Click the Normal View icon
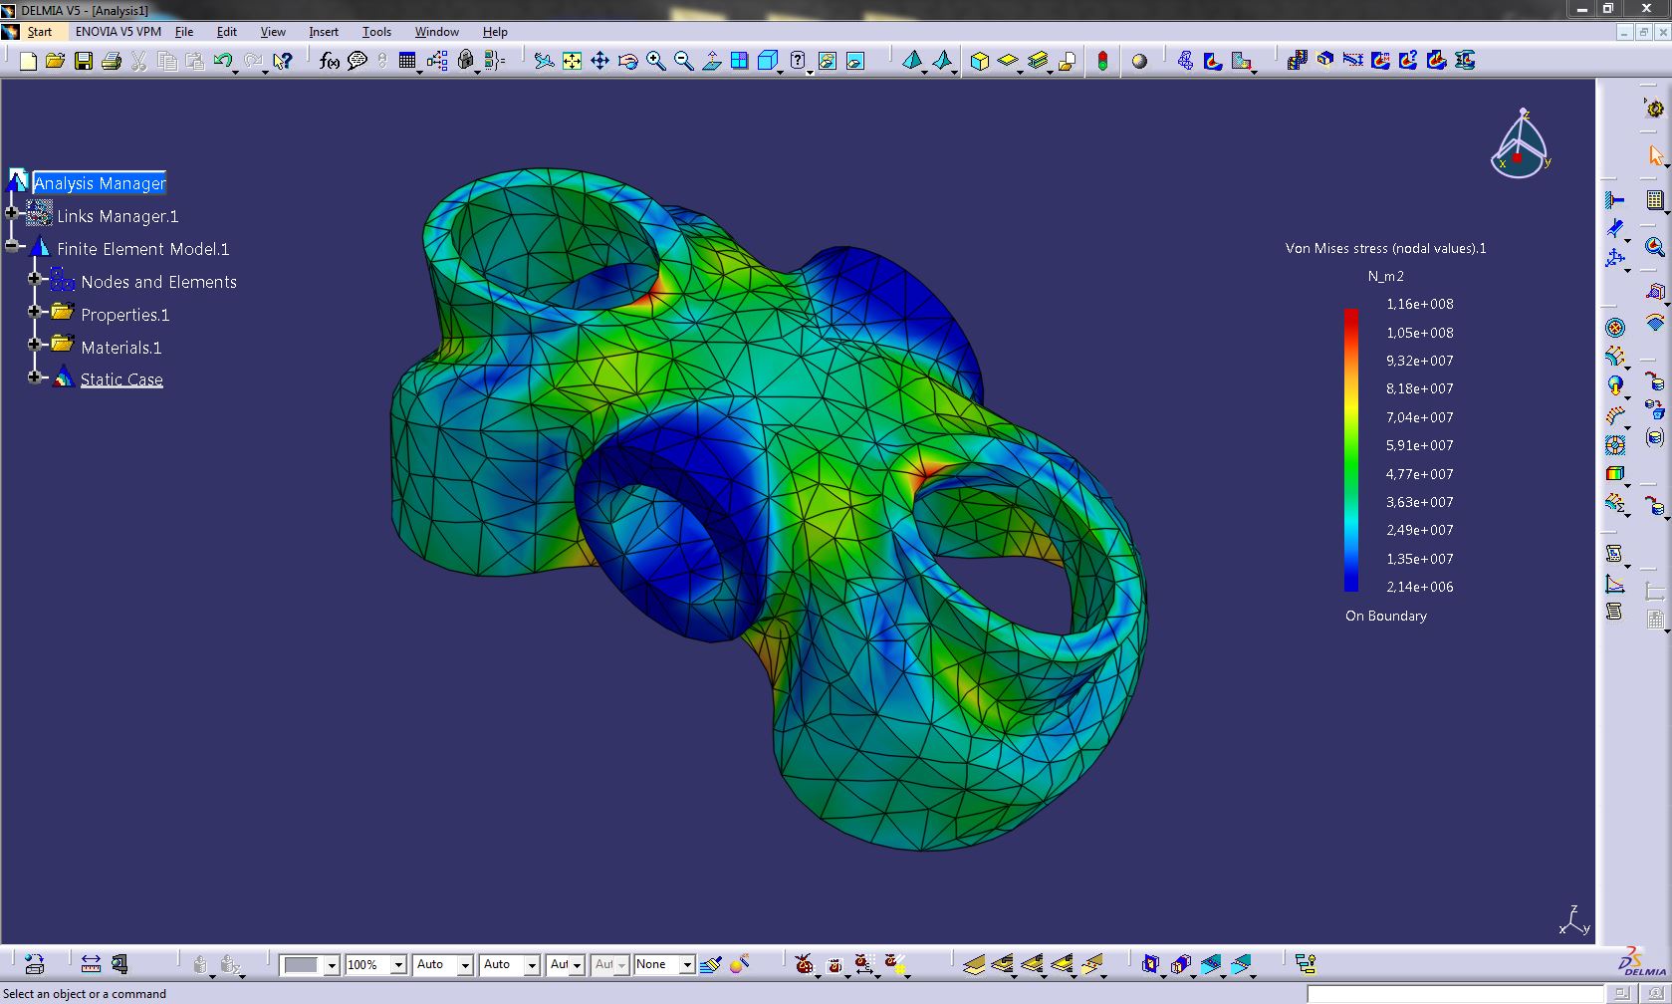 tap(711, 62)
